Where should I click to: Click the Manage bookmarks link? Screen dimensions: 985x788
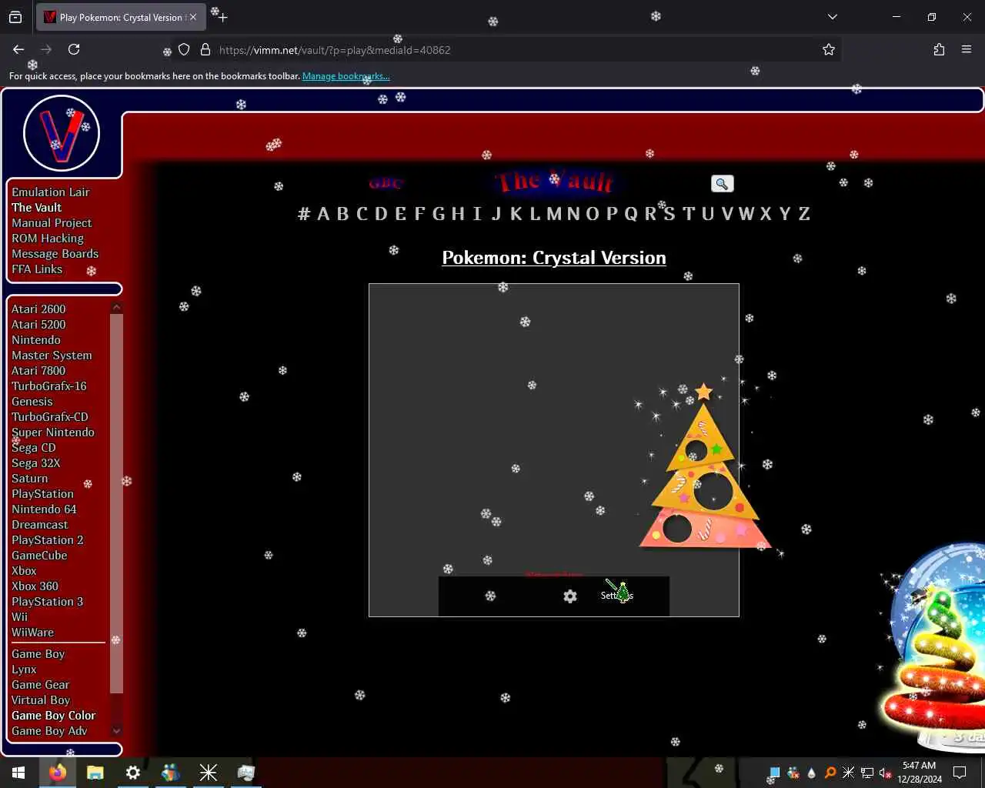click(346, 76)
